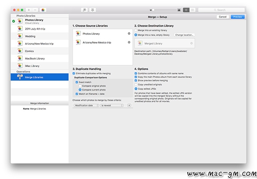Switch to grid view icon
This screenshot has width=257, height=179.
click(x=186, y=10)
